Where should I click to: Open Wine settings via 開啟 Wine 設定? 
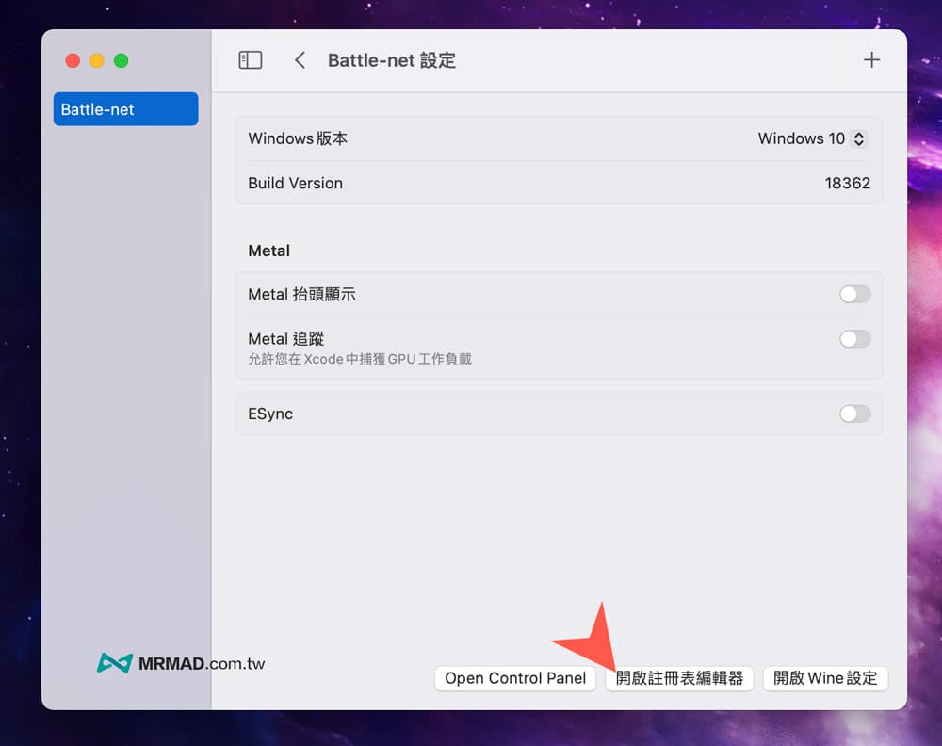click(x=825, y=678)
